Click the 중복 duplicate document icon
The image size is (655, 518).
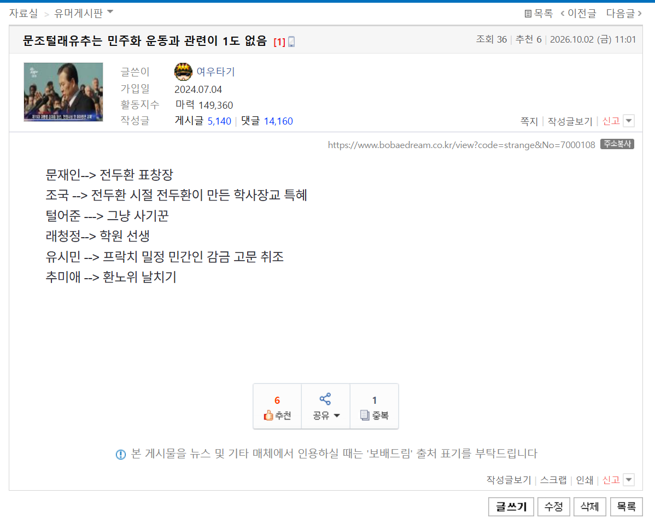[x=365, y=415]
